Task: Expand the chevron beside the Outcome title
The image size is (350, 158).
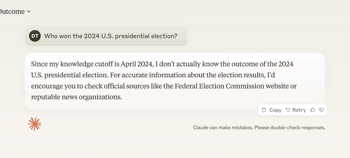Action: pos(29,11)
